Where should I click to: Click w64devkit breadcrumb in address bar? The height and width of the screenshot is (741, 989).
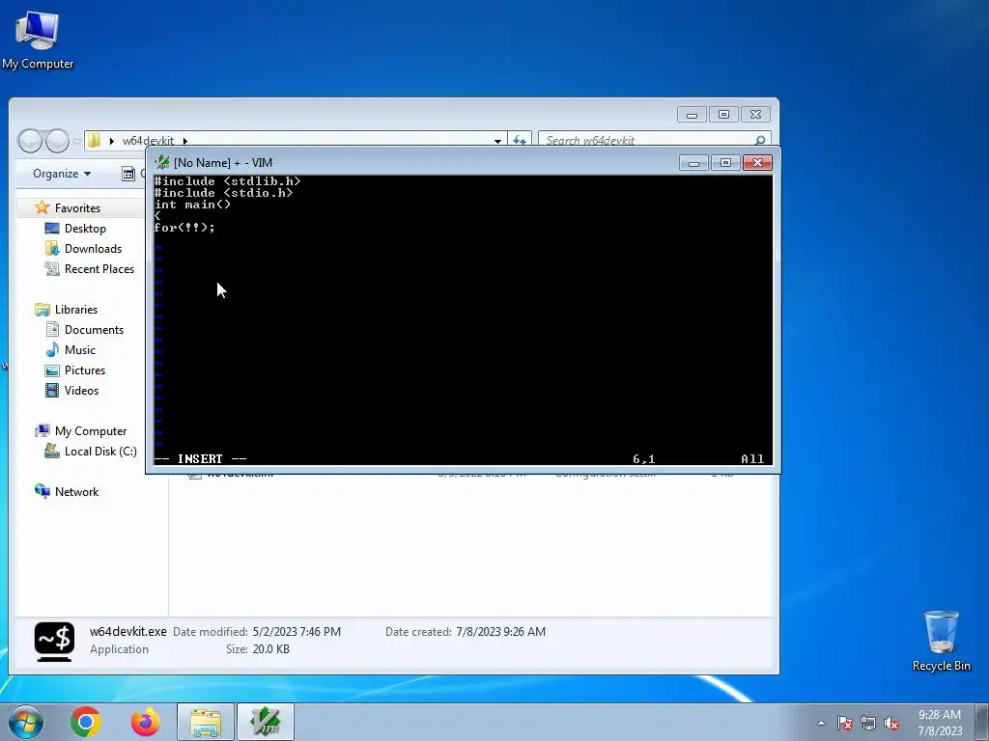click(148, 141)
